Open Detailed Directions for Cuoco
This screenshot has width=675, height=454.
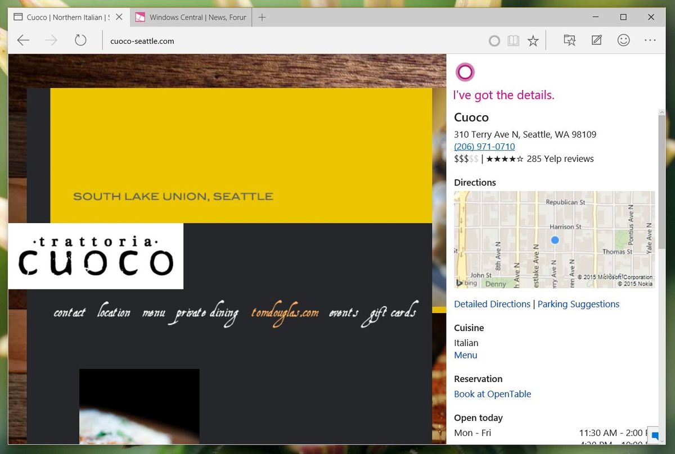(x=492, y=304)
